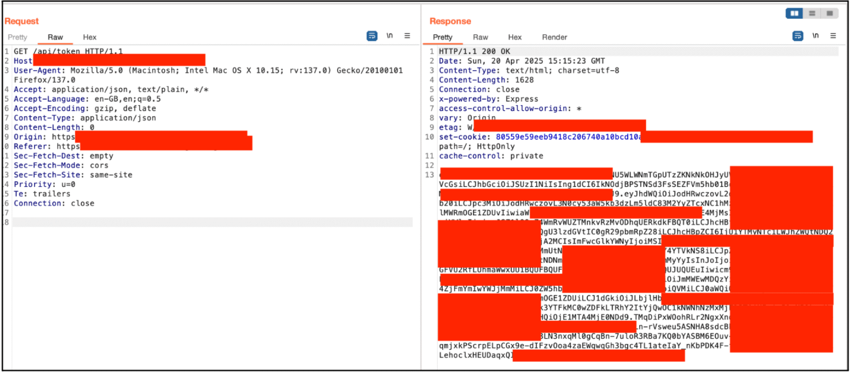Switch Response view to Render tab
Viewport: 850px width, 373px height.
[554, 37]
